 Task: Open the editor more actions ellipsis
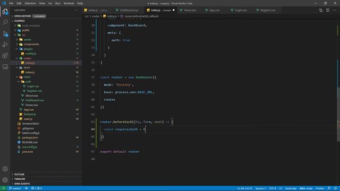point(335,10)
